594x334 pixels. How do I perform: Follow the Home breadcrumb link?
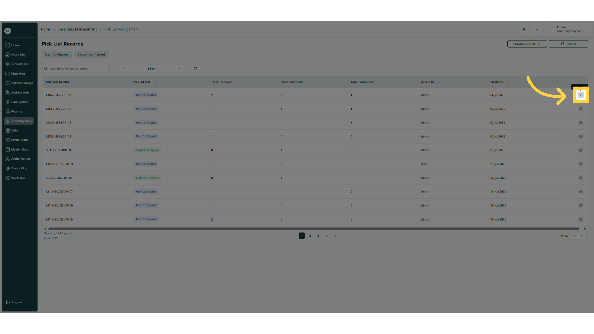coord(46,29)
